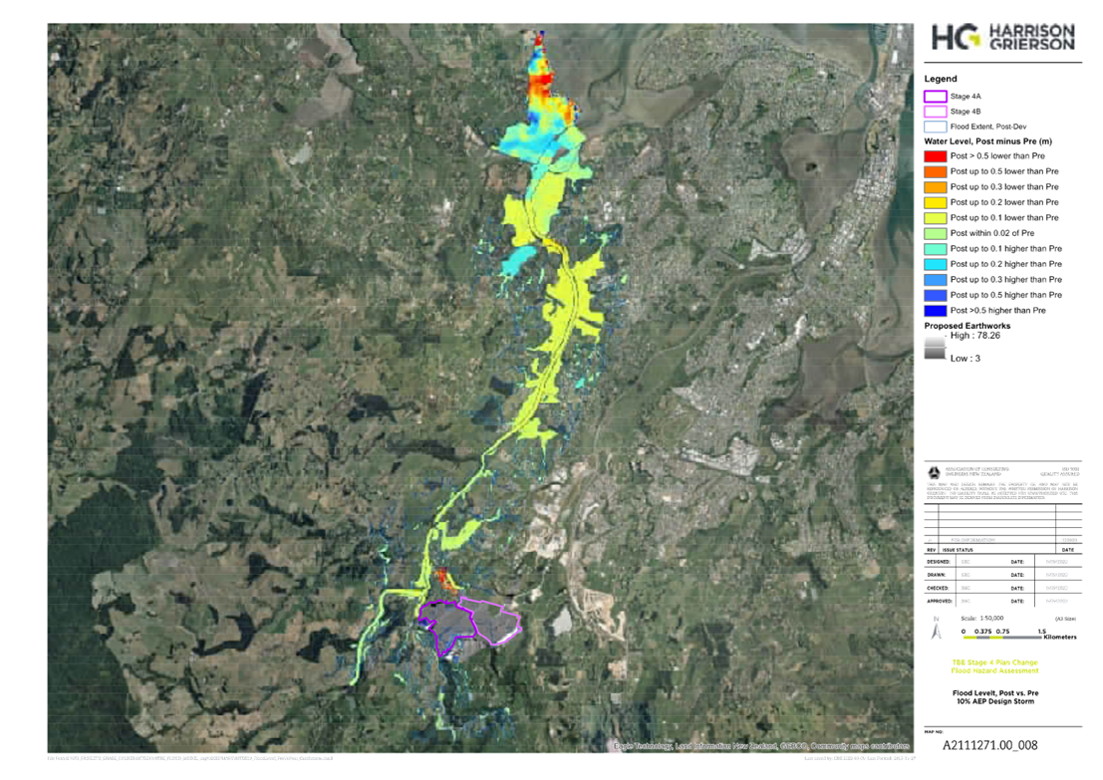
Task: Click the company emblem above title block
Action: [933, 471]
